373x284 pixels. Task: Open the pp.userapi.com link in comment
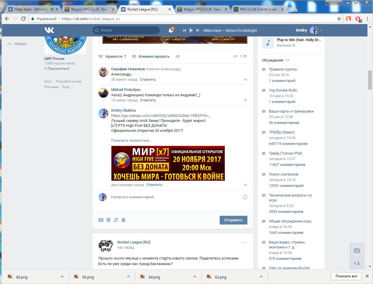click(161, 116)
